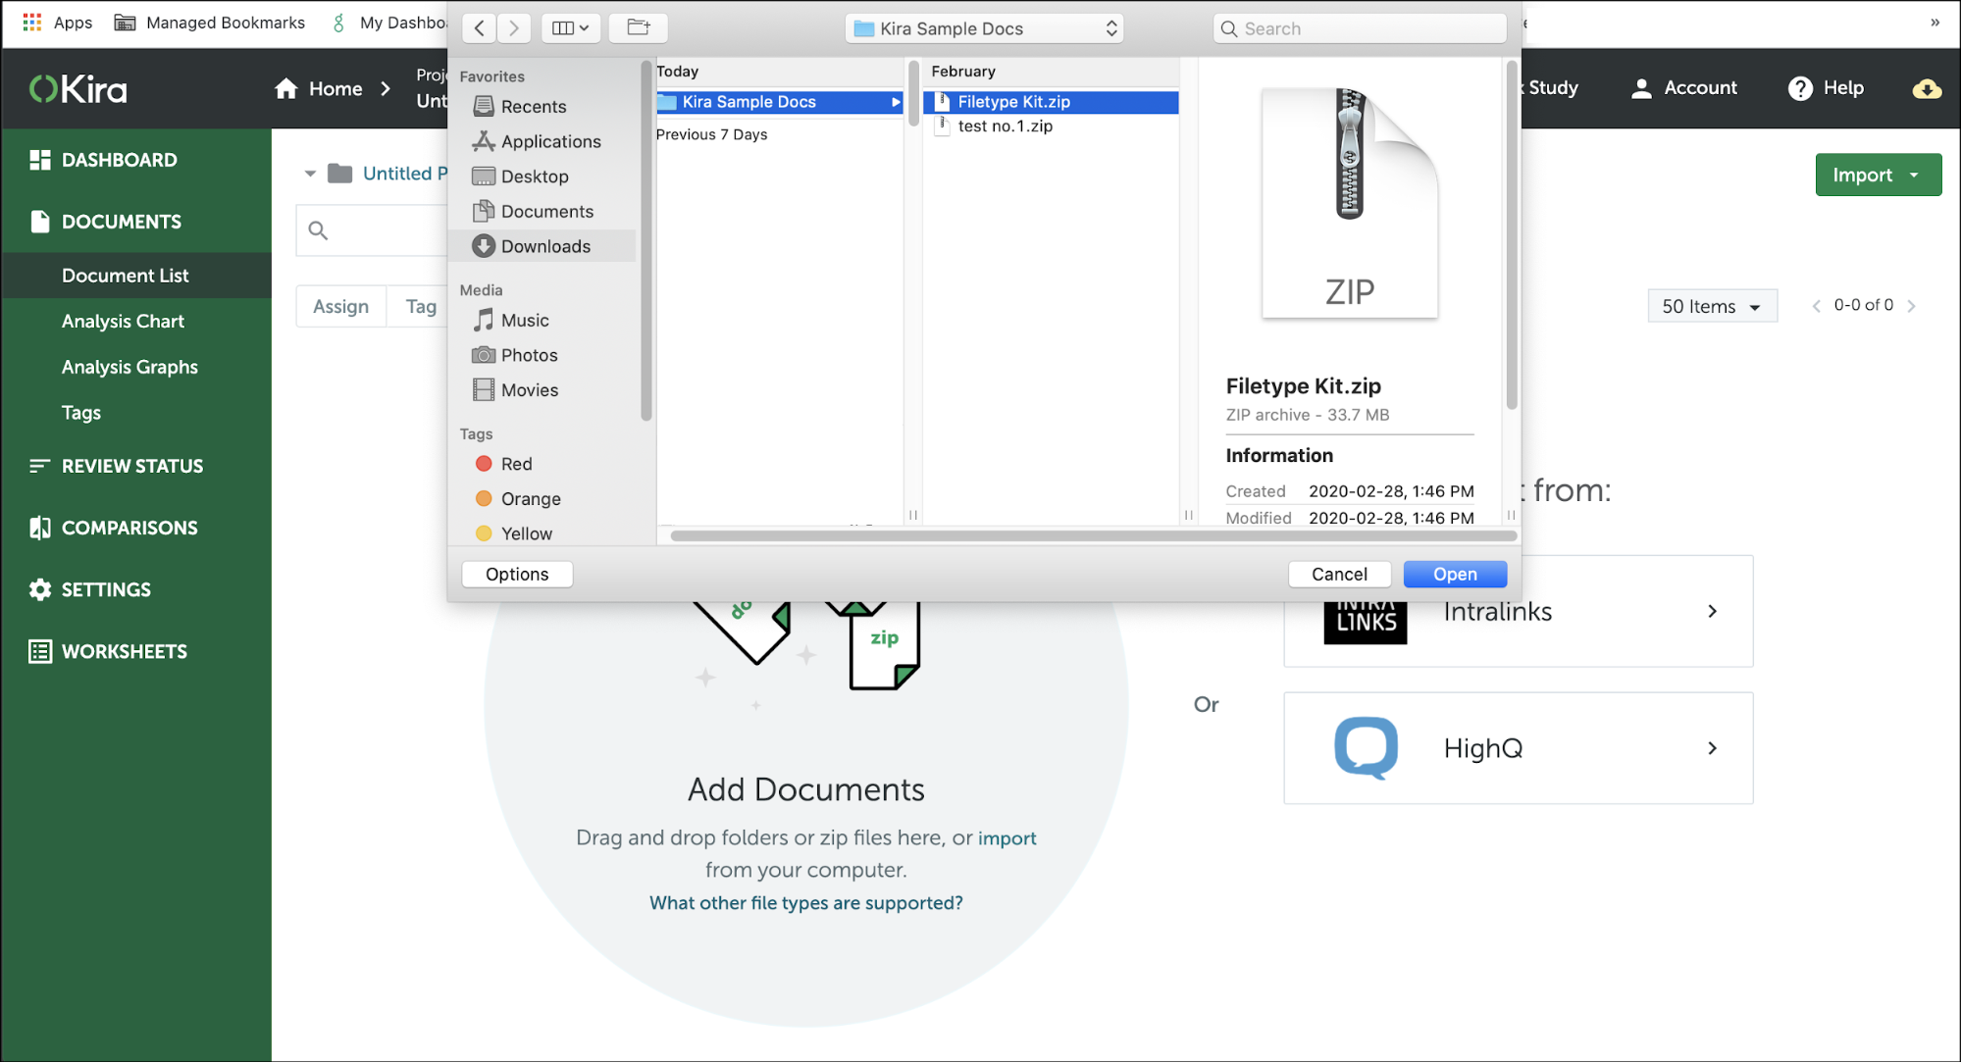This screenshot has height=1063, width=1961.
Task: Select the Kira Sample Docs folder row
Action: tap(779, 102)
